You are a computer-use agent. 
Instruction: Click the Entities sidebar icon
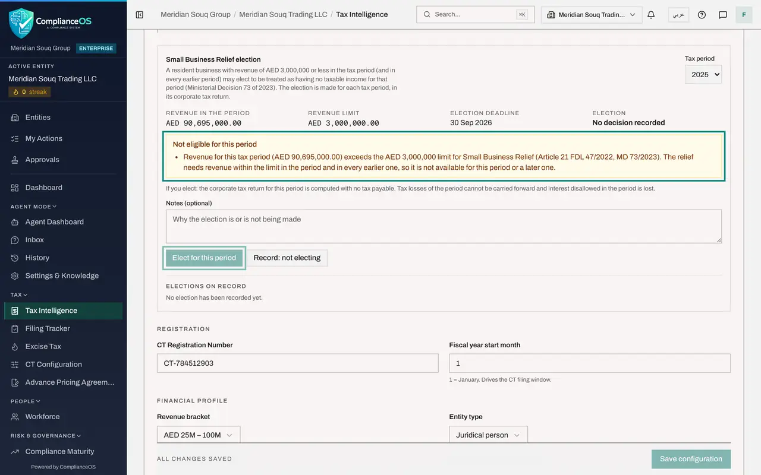[x=15, y=118]
